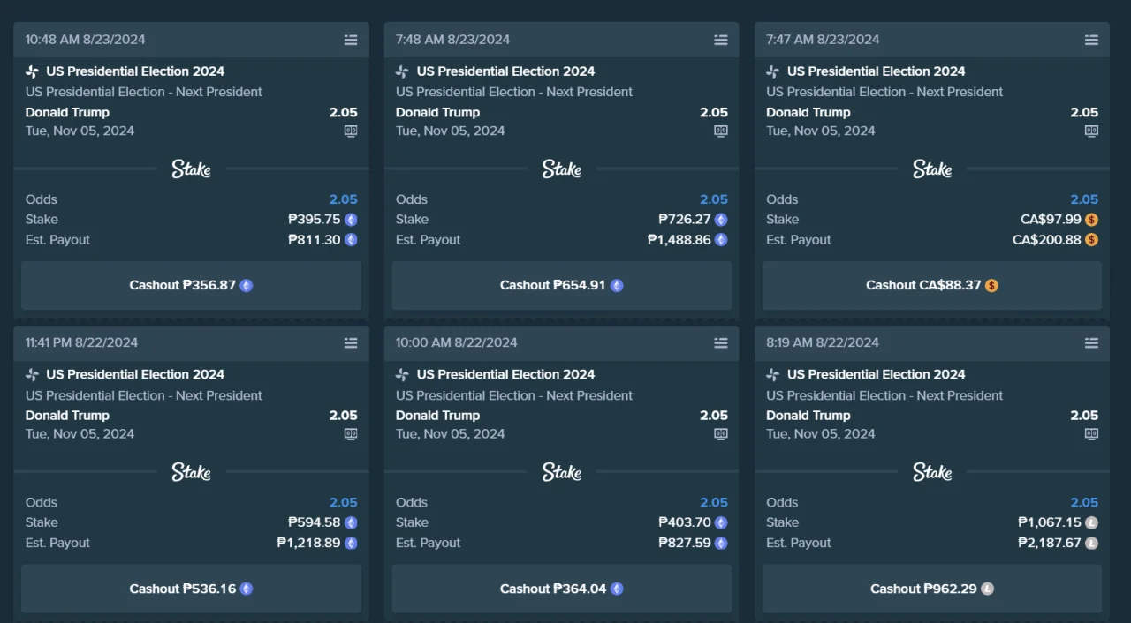Open US Presidential Election 2024 on 10:48 AM bet

click(135, 71)
